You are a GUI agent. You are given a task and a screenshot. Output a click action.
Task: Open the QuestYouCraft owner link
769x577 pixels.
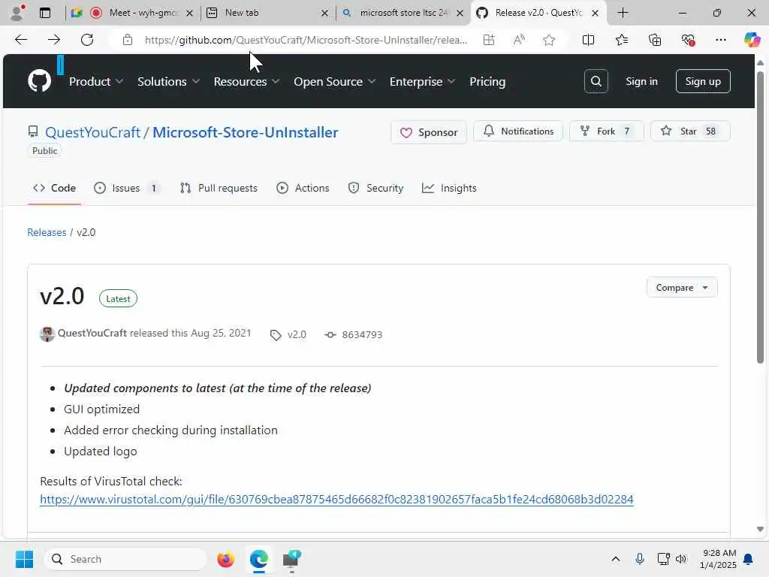(92, 132)
